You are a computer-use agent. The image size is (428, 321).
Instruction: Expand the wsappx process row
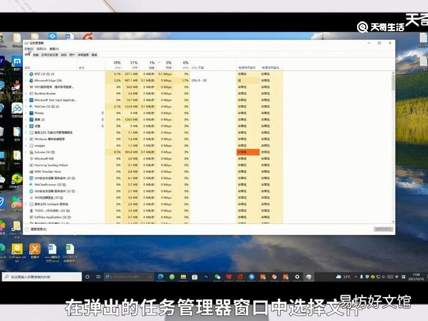[26, 146]
